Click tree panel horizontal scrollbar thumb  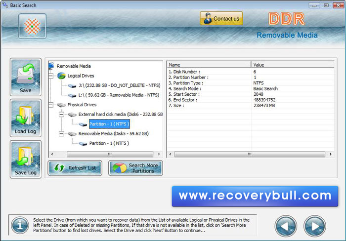(x=110, y=154)
